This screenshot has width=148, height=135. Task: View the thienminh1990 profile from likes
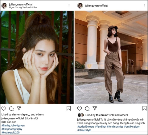tap(105, 115)
